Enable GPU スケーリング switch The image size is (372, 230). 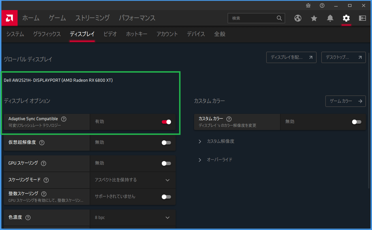click(x=166, y=163)
